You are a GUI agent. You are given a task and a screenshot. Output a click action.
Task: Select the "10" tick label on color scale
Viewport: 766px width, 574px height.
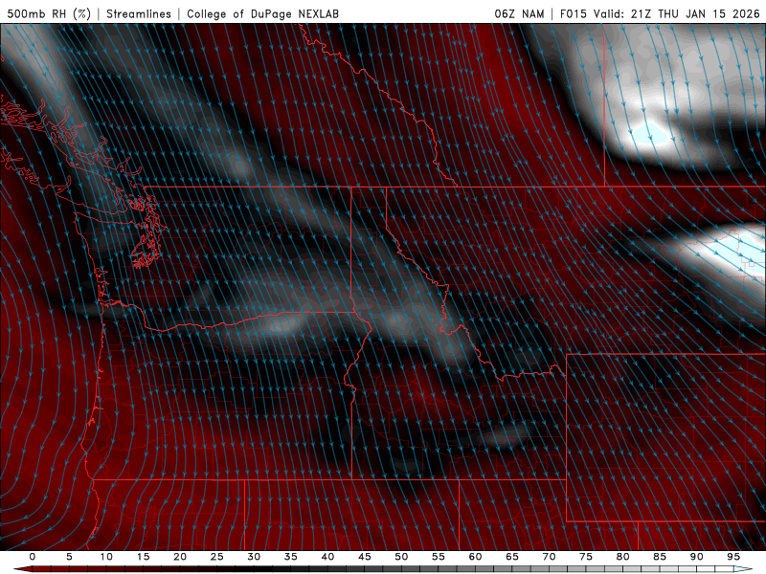point(106,557)
